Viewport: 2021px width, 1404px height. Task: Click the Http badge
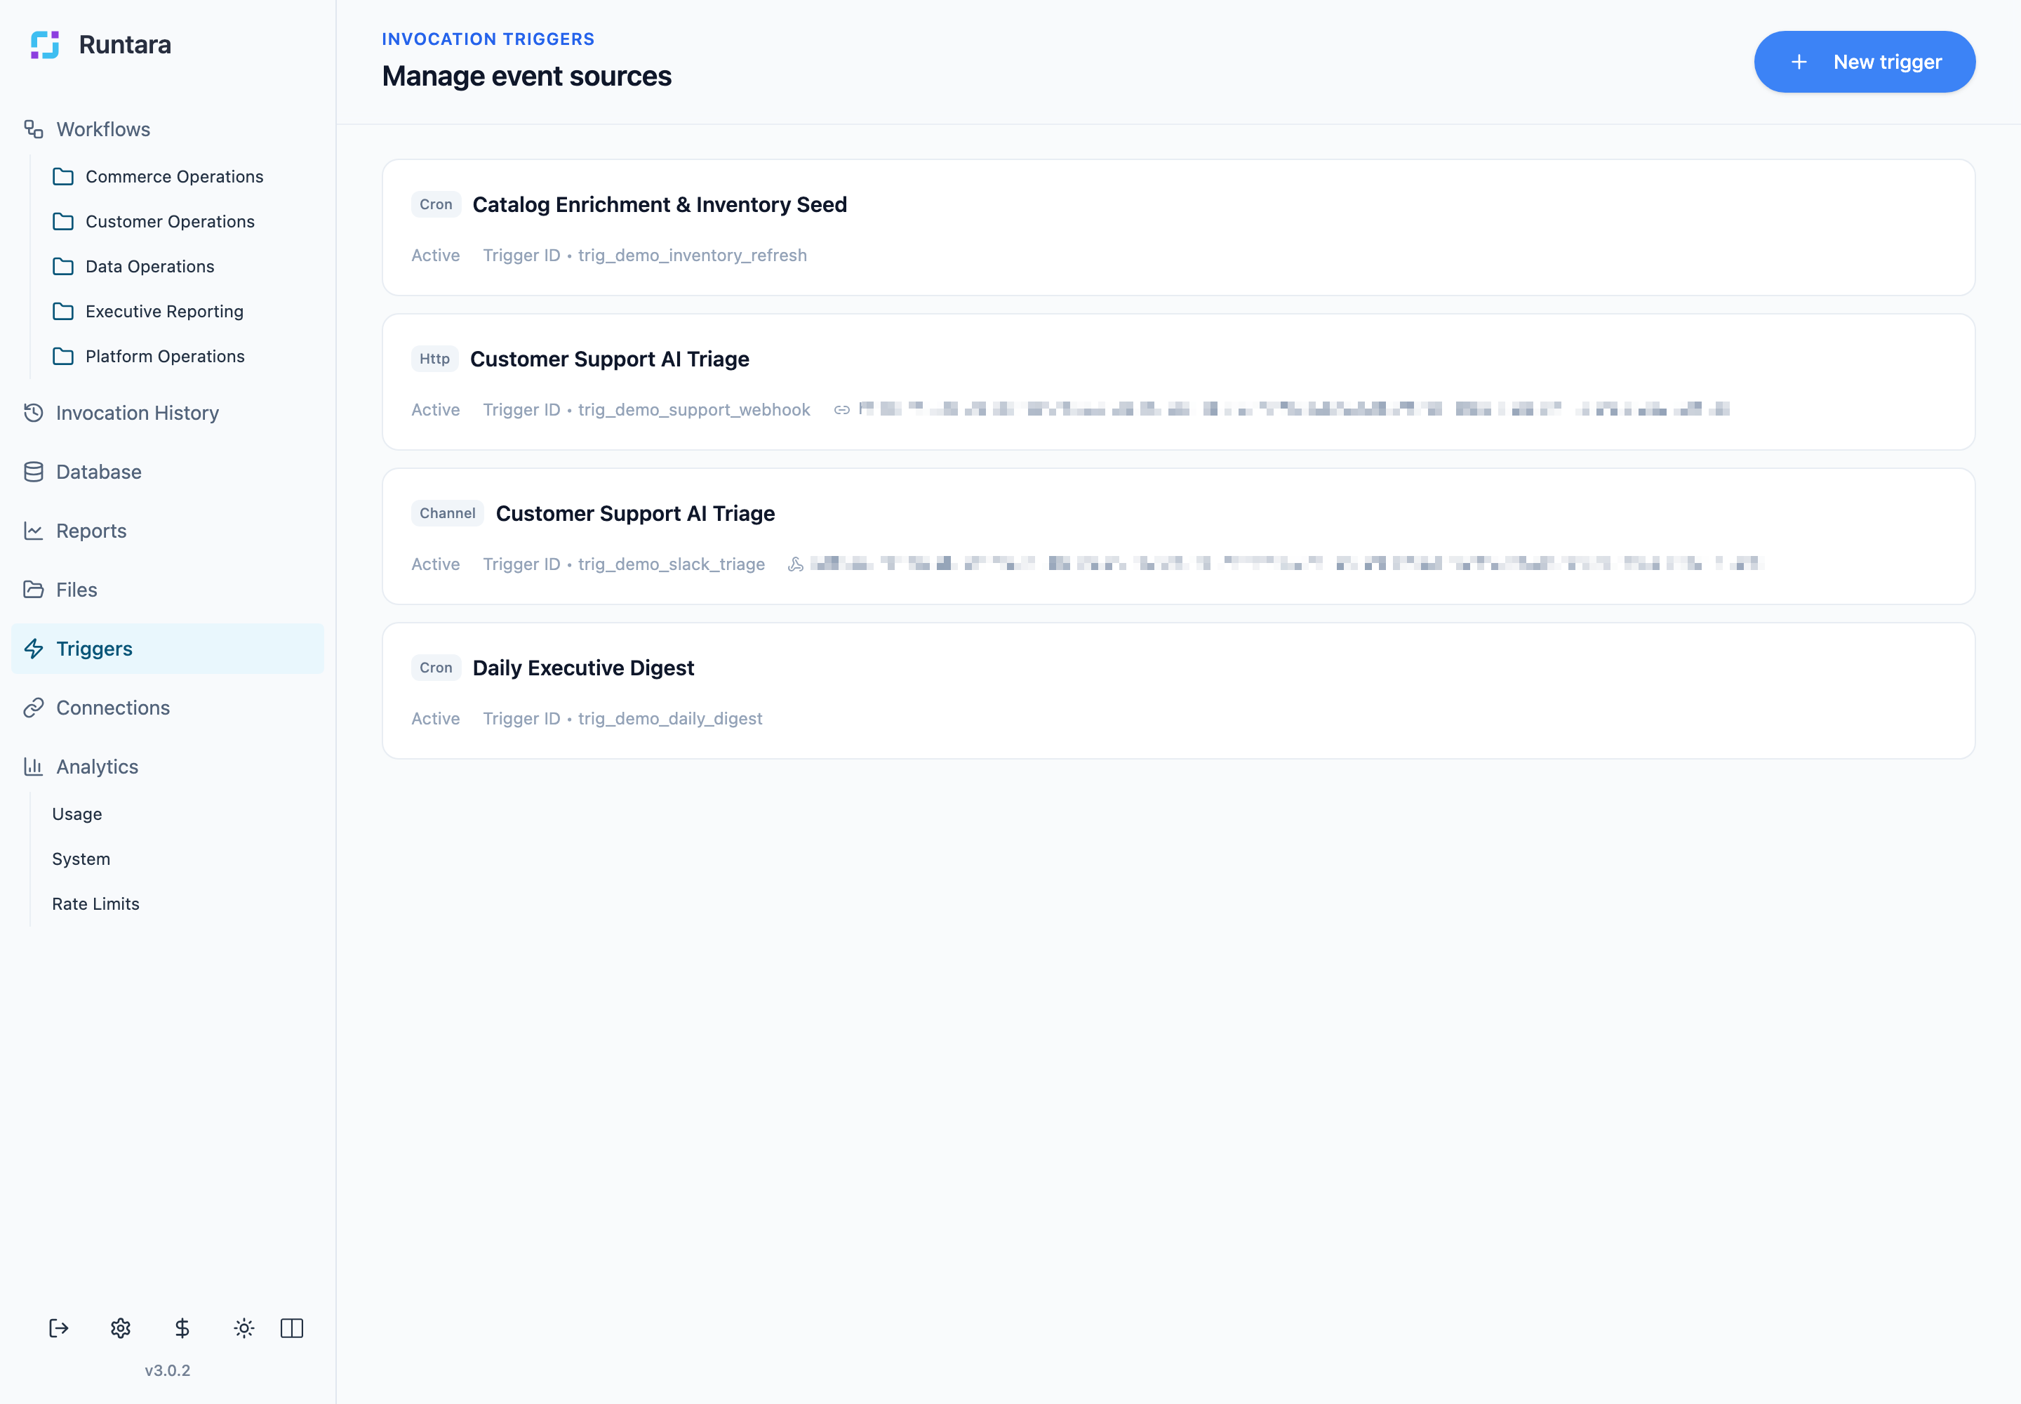click(x=434, y=359)
